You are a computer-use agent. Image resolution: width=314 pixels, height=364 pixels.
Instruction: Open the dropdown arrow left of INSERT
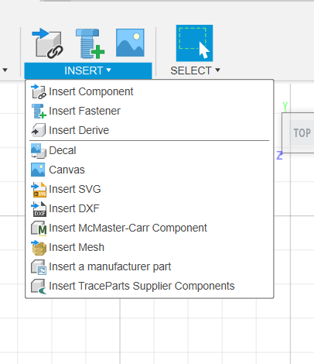[x=5, y=70]
